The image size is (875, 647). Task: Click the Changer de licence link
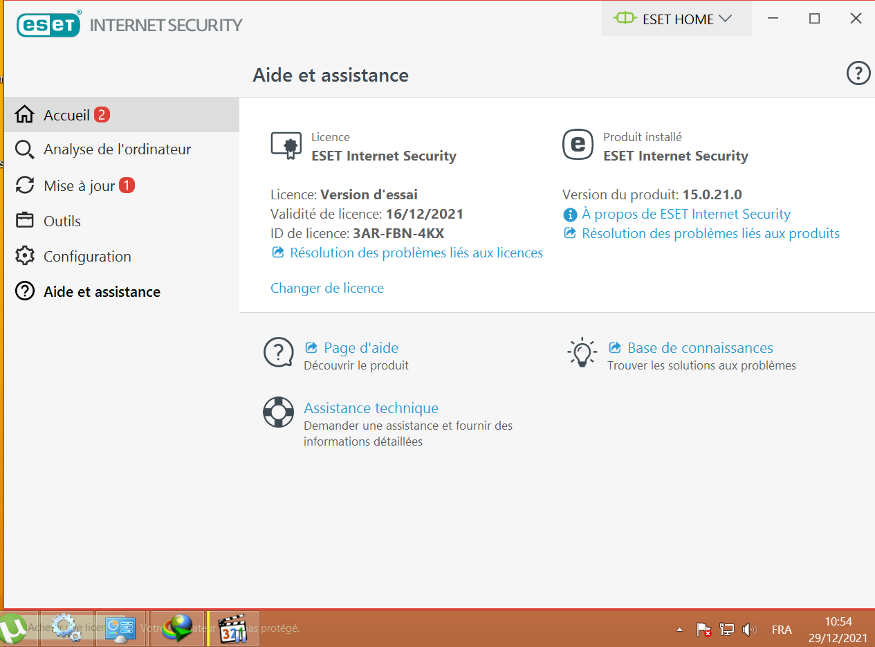click(x=327, y=288)
